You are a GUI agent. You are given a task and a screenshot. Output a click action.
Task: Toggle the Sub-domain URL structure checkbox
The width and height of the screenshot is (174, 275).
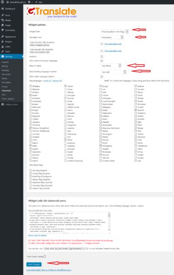click(102, 51)
